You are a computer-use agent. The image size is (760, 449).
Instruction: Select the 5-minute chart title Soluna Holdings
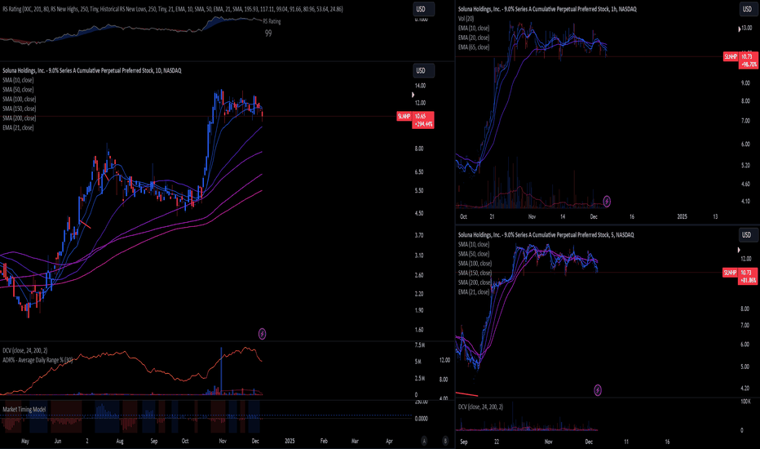pyautogui.click(x=546, y=235)
